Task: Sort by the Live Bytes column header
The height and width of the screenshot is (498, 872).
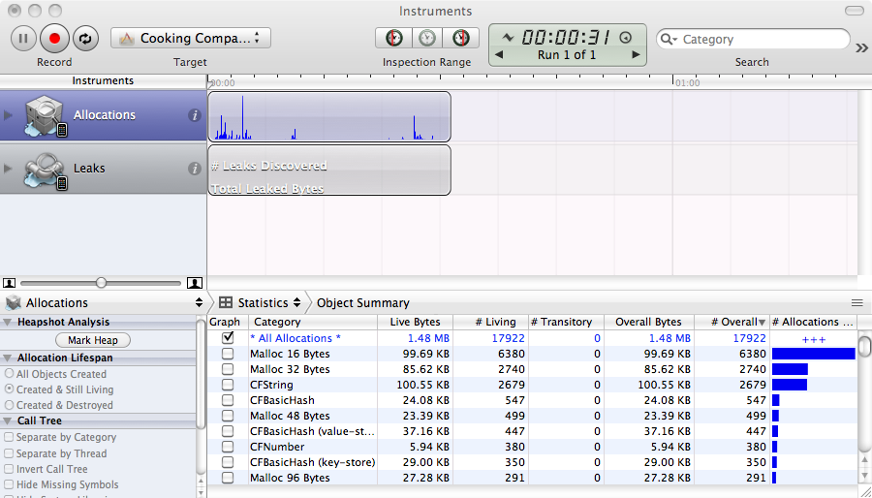Action: (415, 322)
